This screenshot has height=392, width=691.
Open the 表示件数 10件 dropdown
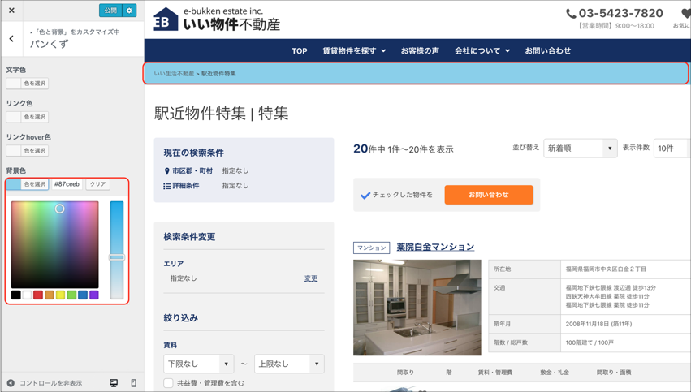click(x=671, y=149)
